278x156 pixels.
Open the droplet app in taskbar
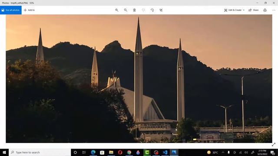click(138, 152)
